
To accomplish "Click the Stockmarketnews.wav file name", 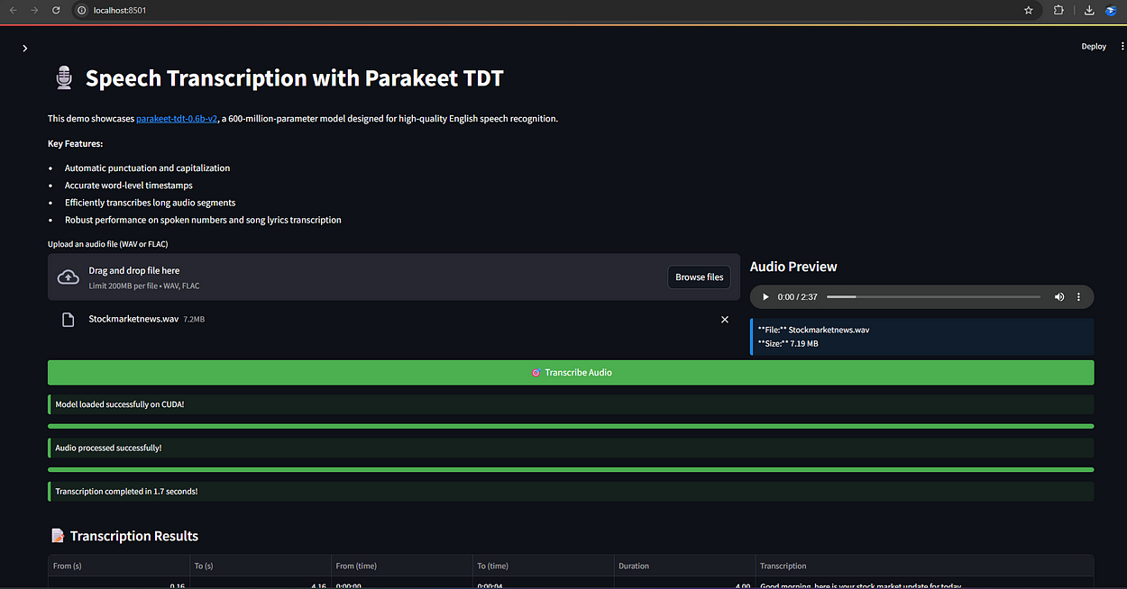I will pos(133,319).
